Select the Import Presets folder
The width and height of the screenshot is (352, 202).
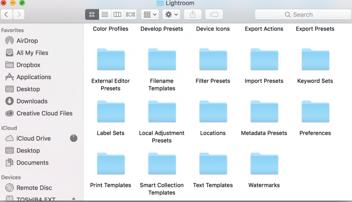tap(264, 59)
